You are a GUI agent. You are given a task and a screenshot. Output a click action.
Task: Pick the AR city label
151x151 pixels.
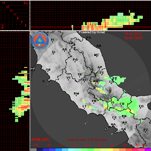(65, 50)
